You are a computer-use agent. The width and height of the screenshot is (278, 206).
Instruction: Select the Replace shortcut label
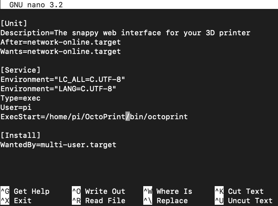point(172,201)
